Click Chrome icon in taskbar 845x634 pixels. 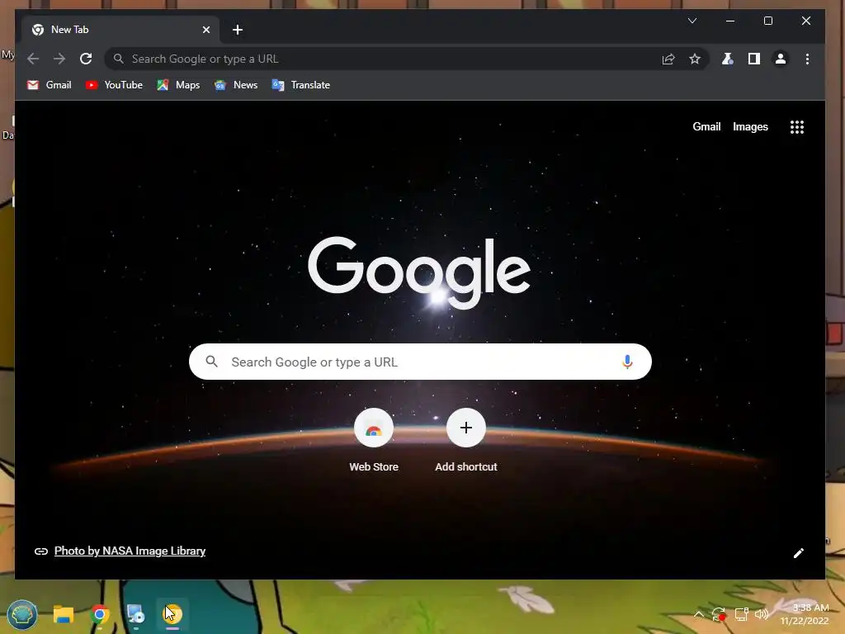coord(100,614)
